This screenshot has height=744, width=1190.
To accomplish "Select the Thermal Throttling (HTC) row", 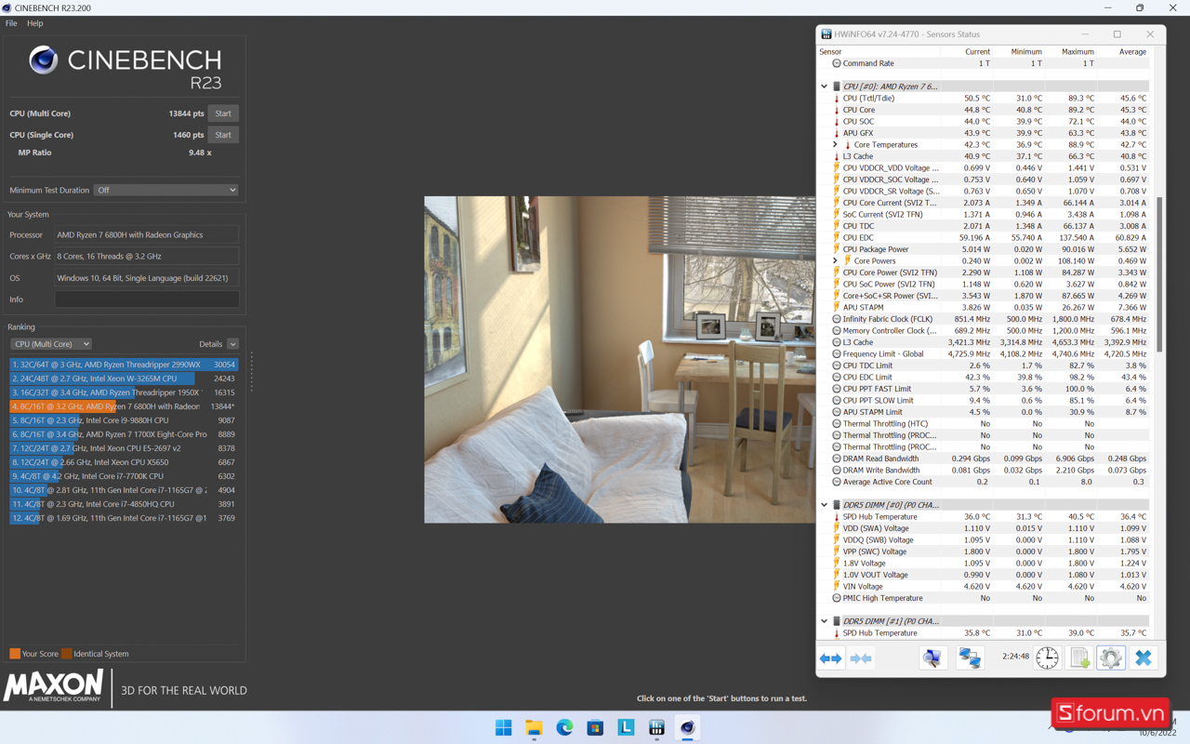I will [x=985, y=424].
